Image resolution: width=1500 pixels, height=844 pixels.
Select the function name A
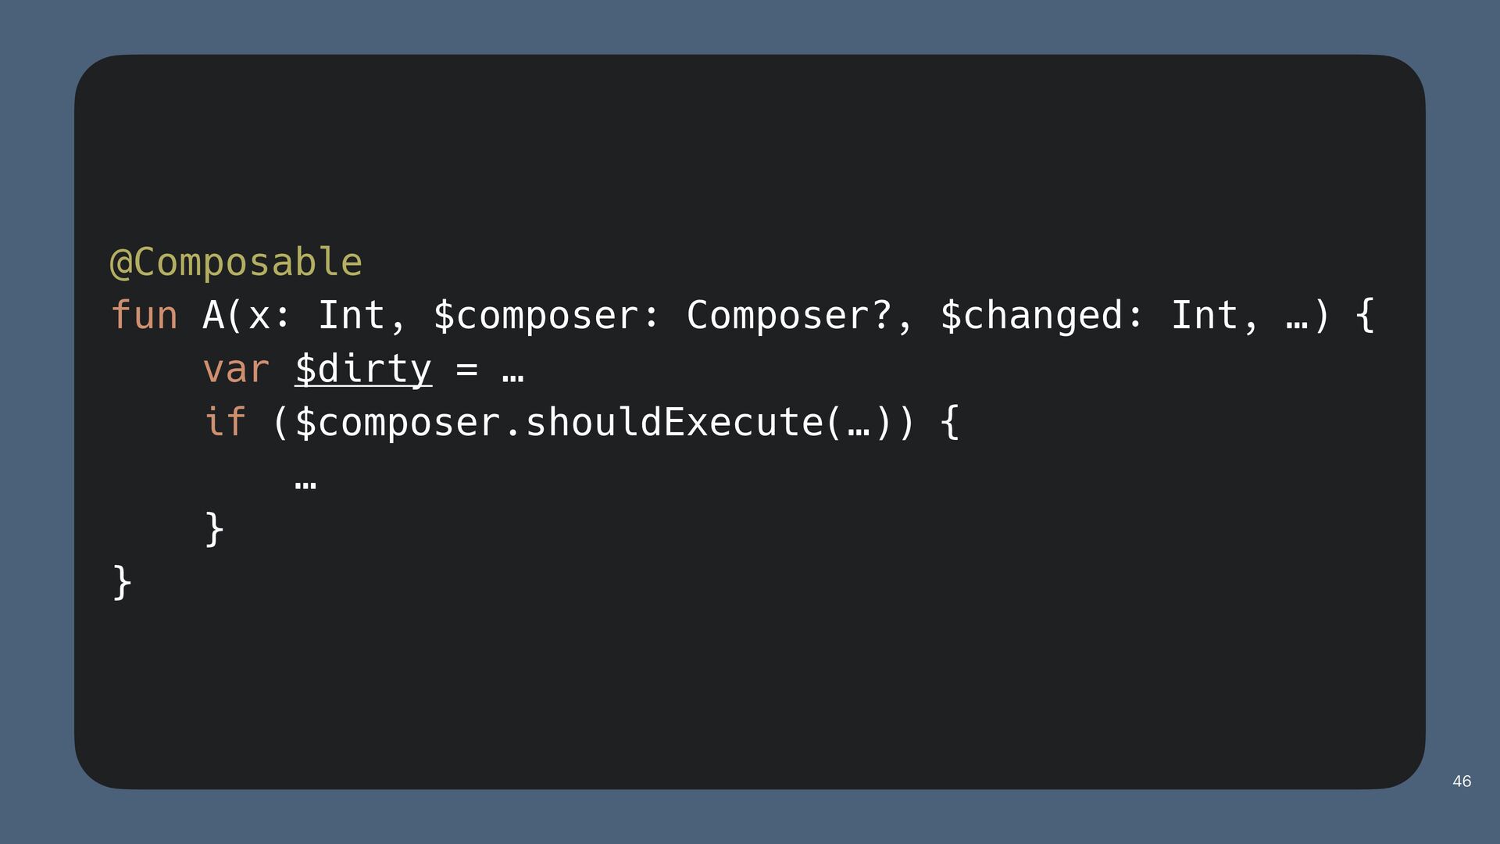click(213, 316)
